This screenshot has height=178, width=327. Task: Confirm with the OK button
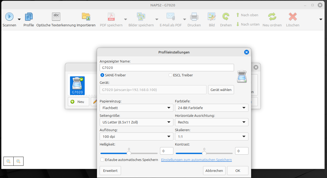[x=238, y=171]
